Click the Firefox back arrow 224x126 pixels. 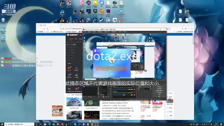click(38, 29)
